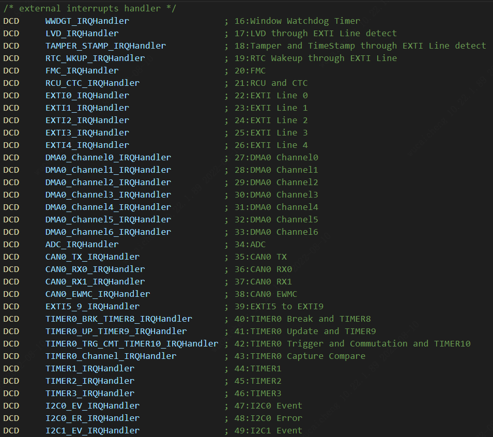Click EXTI5_9_IRQHandler
The image size is (493, 437).
[x=93, y=307]
